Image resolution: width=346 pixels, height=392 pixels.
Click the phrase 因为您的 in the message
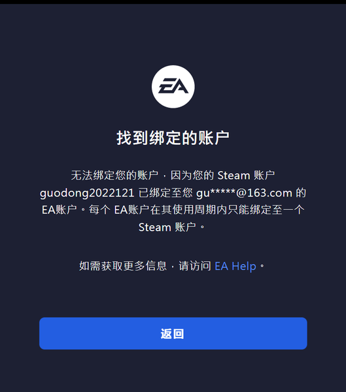(192, 175)
